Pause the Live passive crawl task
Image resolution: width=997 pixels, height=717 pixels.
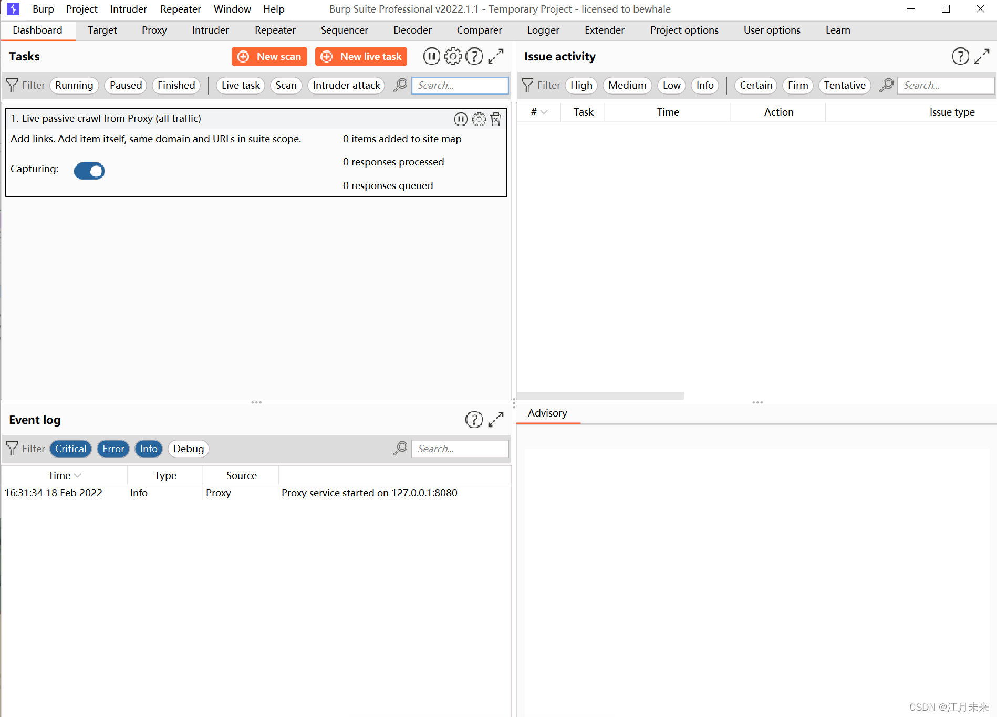461,119
